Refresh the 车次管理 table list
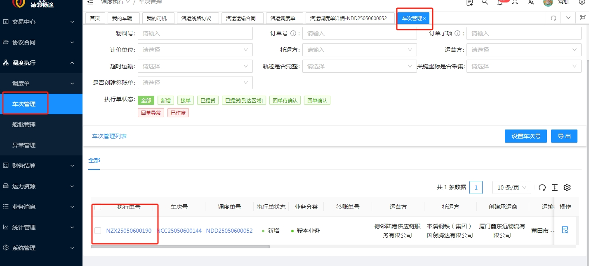Screen dimensions: 589x266 [x=542, y=187]
